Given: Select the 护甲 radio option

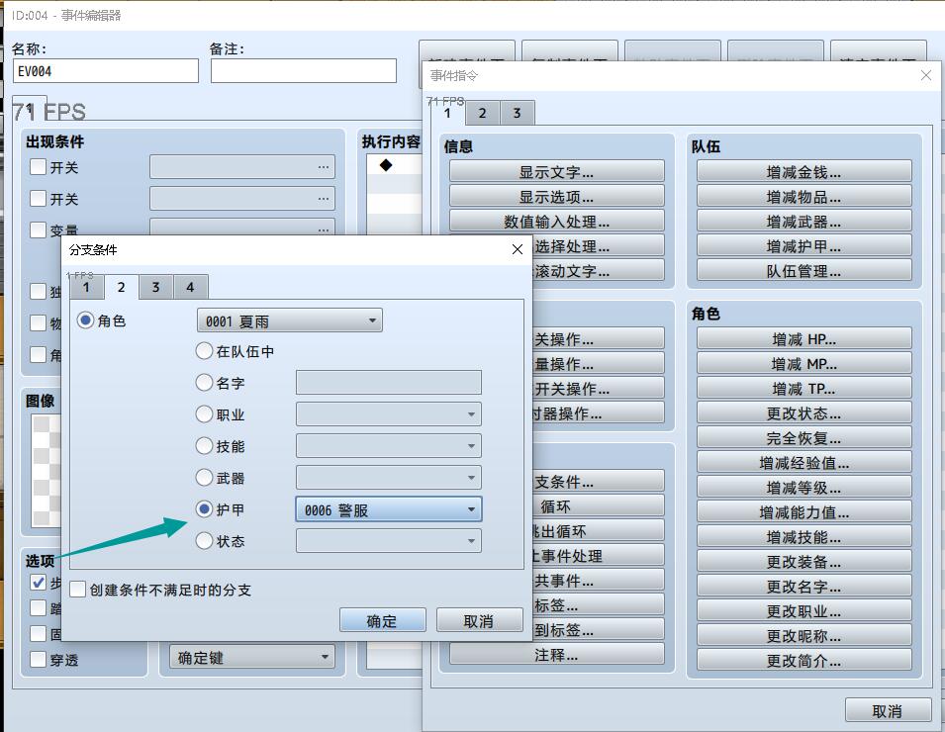Looking at the screenshot, I should 204,509.
